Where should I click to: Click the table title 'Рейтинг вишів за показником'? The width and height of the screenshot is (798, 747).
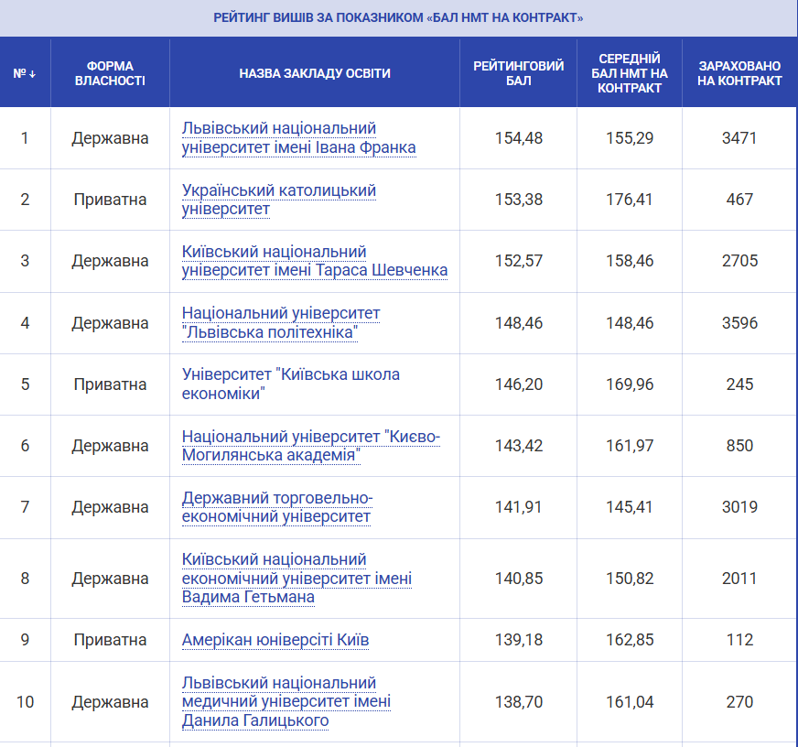[398, 18]
